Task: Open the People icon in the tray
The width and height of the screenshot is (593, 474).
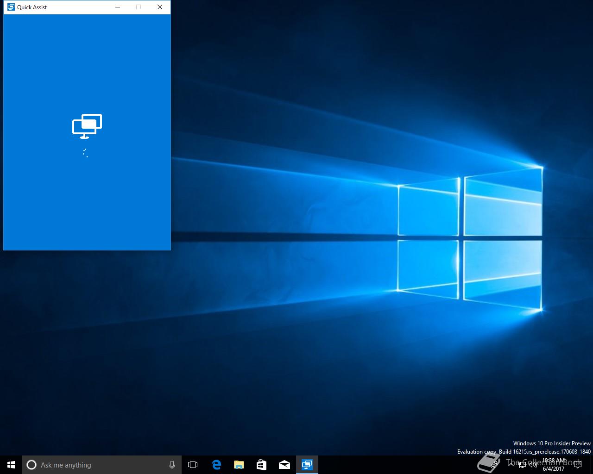Action: 494,465
